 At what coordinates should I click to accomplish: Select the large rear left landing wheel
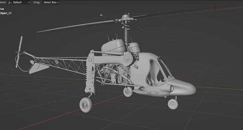pyautogui.click(x=86, y=105)
